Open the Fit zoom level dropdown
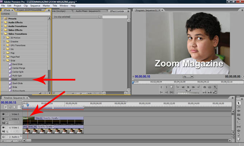Image resolution: width=244 pixels, height=146 pixels. 188,77
